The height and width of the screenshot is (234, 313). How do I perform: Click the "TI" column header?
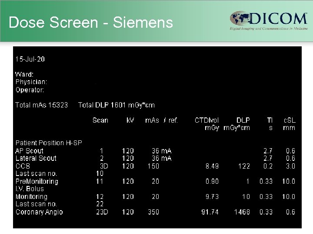[x=270, y=120]
